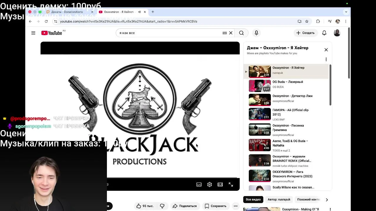This screenshot has width=376, height=211.
Task: Open mix playlist three-dot options
Action: tap(326, 59)
